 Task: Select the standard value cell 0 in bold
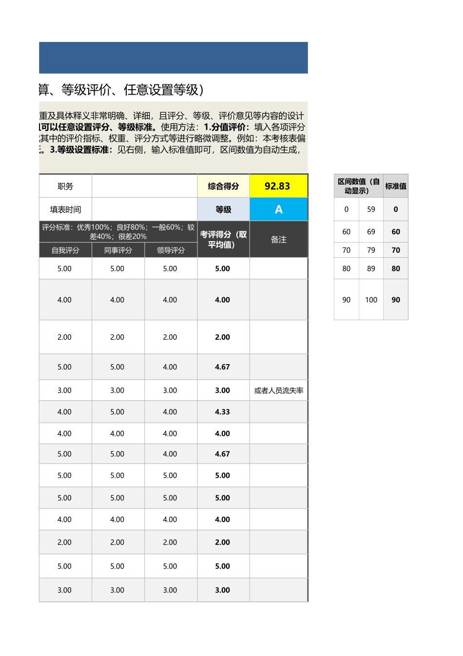[396, 209]
